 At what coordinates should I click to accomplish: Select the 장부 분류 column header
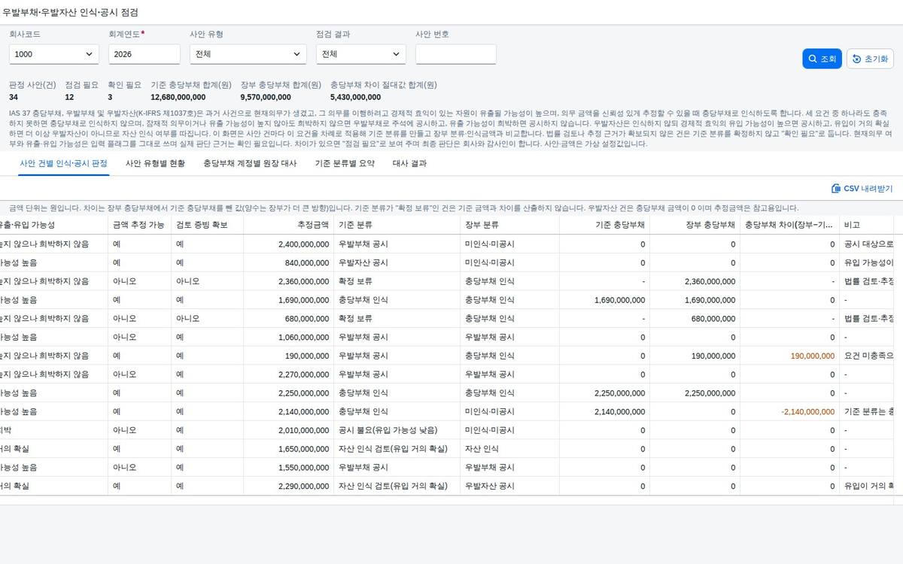(x=509, y=225)
